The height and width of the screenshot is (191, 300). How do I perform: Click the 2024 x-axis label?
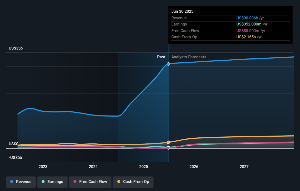(93, 167)
